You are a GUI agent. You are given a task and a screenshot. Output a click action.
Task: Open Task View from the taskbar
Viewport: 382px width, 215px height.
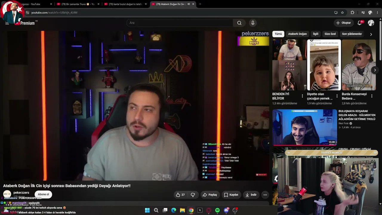point(165,211)
